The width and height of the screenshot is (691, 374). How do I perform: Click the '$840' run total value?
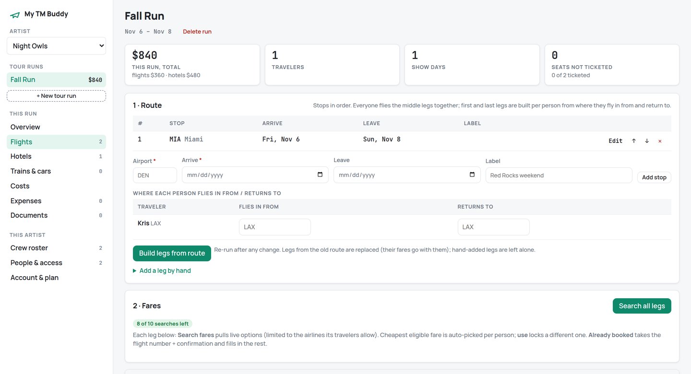point(145,55)
